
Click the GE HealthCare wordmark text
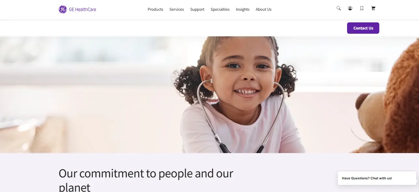[x=82, y=9]
